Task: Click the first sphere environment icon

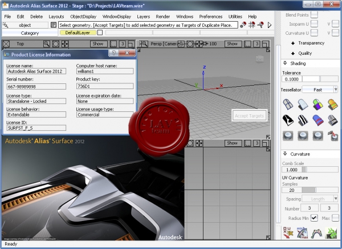Action: pyautogui.click(x=288, y=136)
